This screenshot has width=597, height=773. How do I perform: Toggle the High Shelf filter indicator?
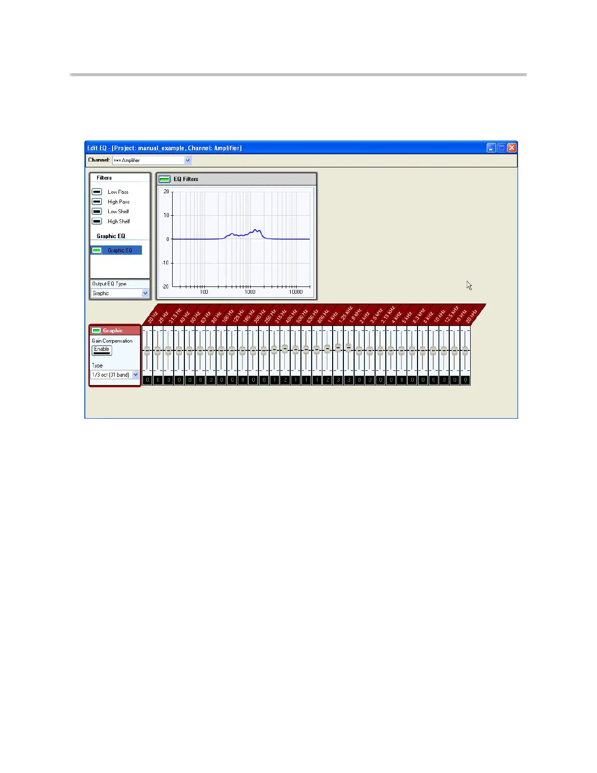click(97, 221)
